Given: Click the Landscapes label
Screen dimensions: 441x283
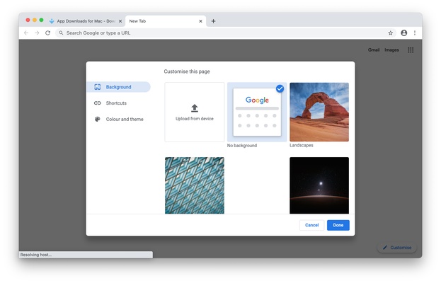Looking at the screenshot, I should (302, 145).
